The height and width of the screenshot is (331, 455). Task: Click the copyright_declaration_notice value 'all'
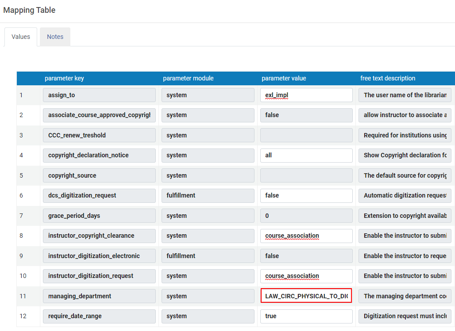306,155
